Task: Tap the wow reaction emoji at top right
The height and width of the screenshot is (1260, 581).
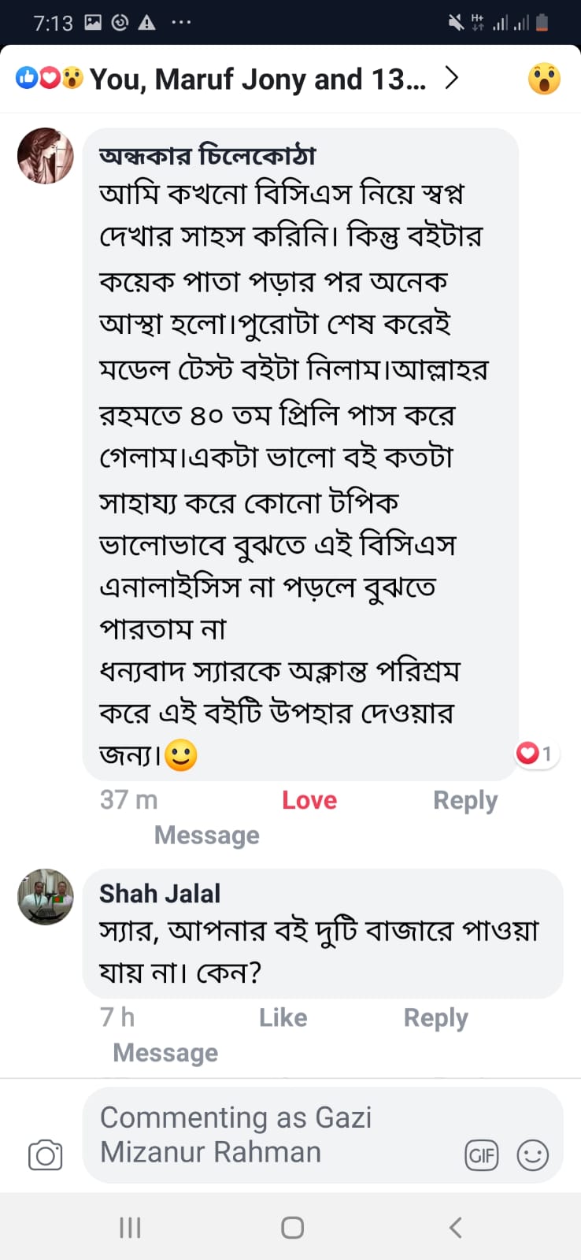Action: (x=544, y=79)
